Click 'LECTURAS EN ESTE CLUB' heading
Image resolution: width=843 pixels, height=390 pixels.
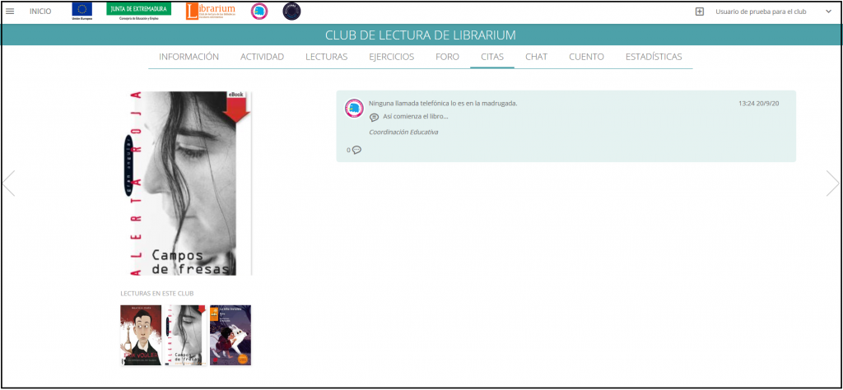tap(157, 293)
